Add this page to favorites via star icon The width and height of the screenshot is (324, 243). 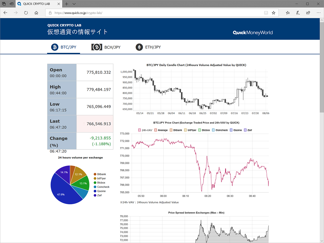click(273, 13)
